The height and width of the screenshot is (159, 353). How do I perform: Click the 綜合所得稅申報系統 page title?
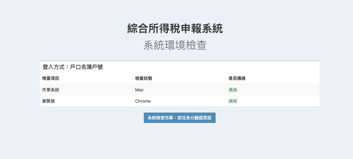pos(175,29)
